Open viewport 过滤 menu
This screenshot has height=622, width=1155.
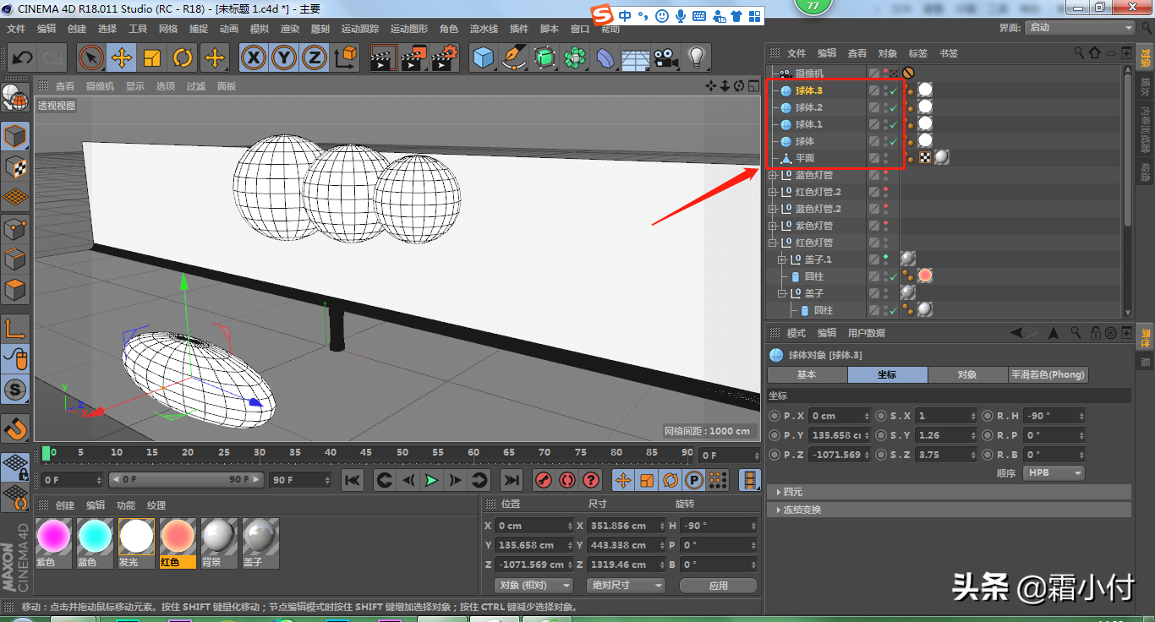pos(196,86)
